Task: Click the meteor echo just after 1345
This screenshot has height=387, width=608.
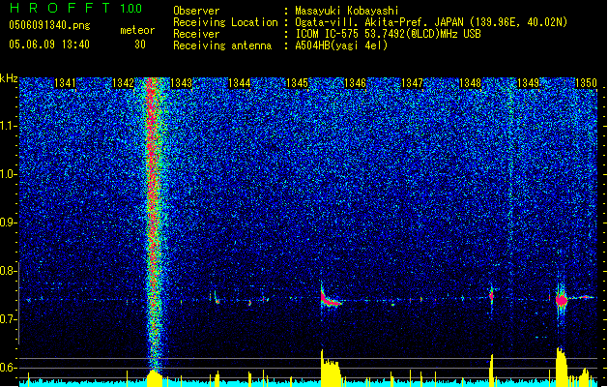Action: [x=330, y=298]
